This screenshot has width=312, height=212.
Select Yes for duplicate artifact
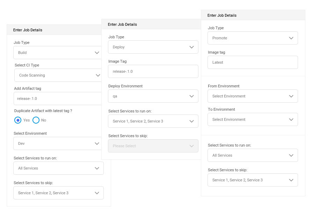point(18,120)
